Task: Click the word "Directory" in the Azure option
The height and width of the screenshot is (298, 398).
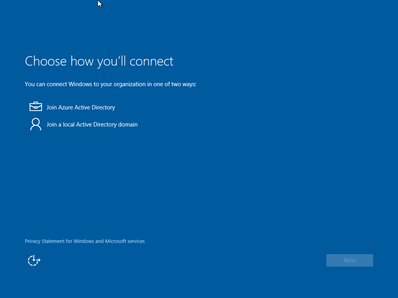Action: [x=103, y=107]
